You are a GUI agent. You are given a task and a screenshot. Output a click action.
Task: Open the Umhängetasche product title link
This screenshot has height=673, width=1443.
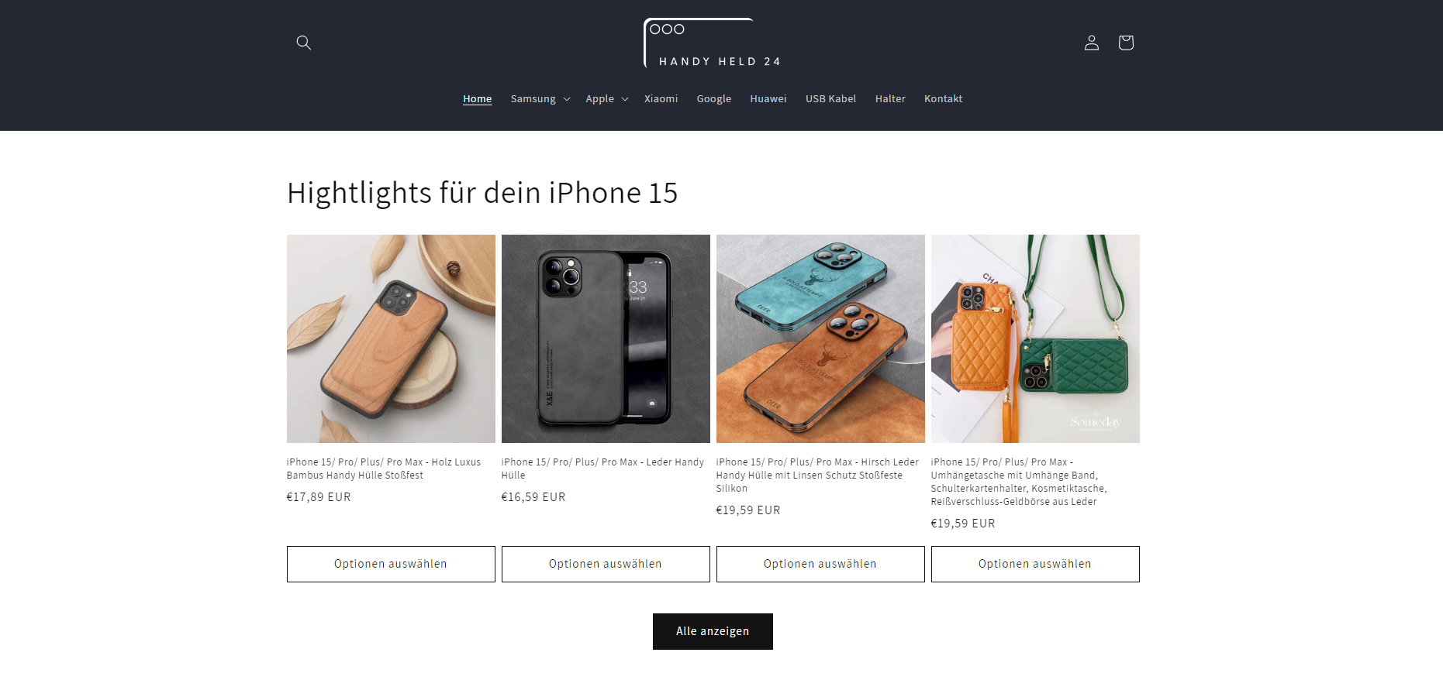point(1019,482)
